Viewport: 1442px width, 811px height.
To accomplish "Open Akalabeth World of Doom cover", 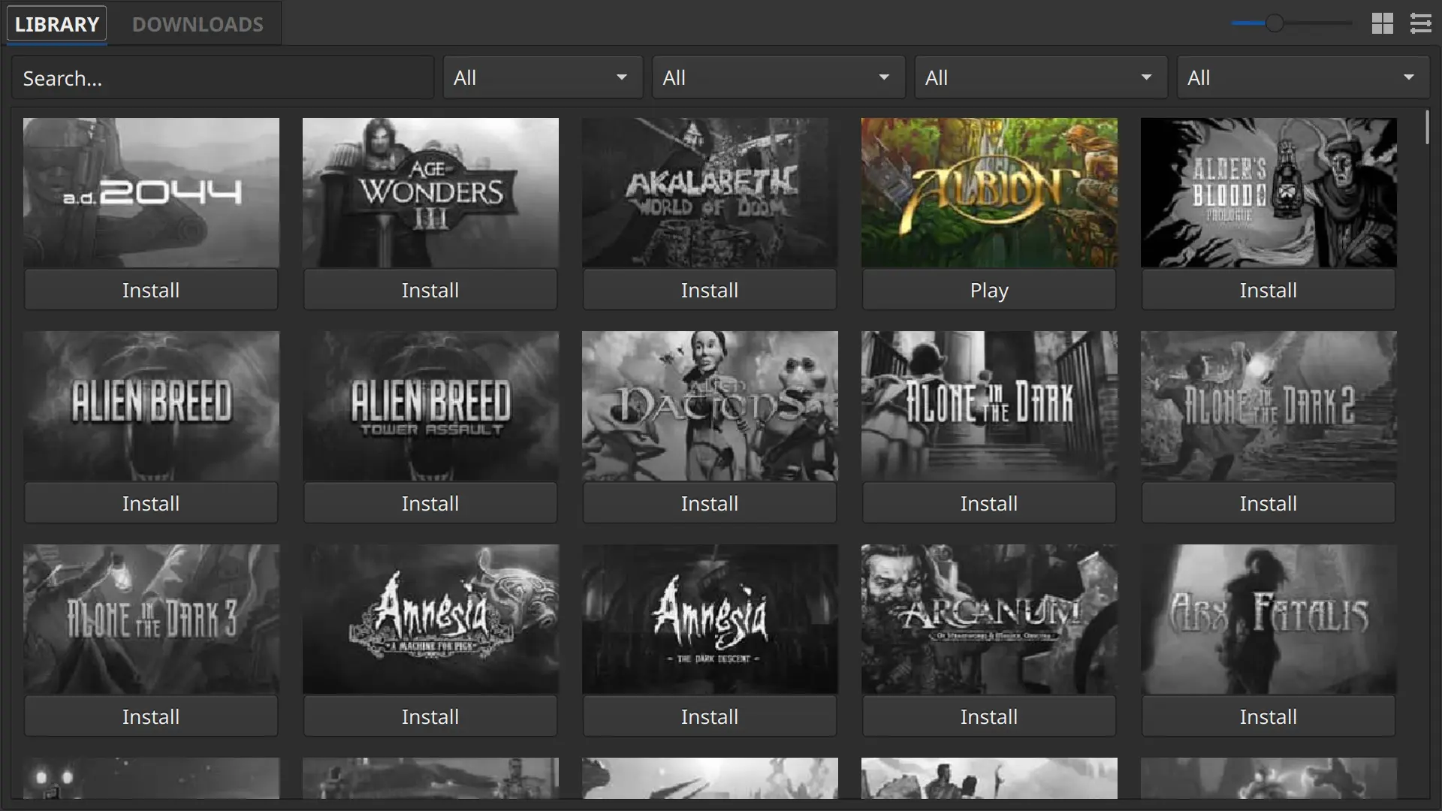I will coord(710,192).
